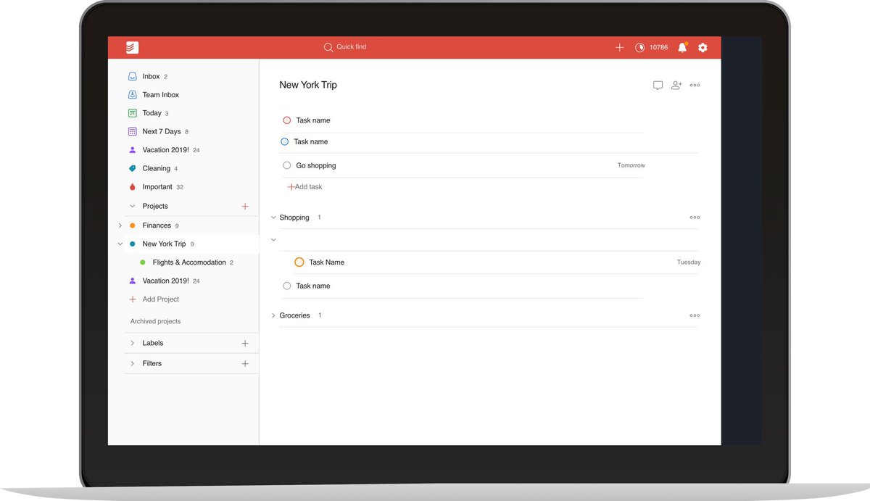Check off the Go shopping task
870x501 pixels.
(x=287, y=165)
